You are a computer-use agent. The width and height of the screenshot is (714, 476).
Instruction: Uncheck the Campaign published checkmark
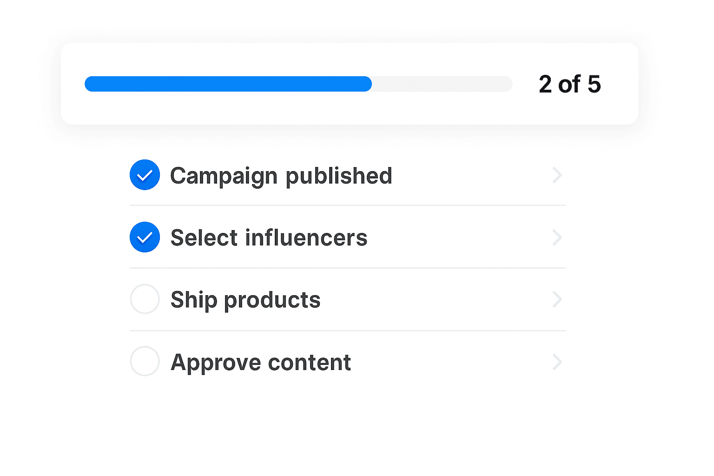pos(145,175)
